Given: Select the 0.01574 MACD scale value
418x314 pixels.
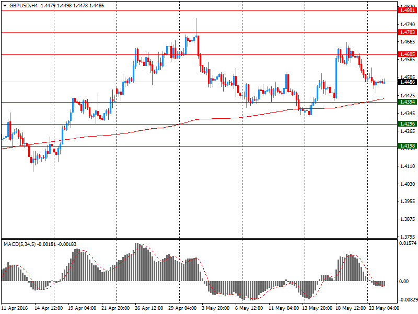Looking at the screenshot, I should click(x=408, y=243).
